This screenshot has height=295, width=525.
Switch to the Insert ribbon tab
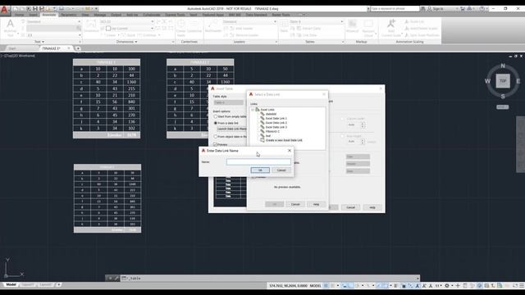click(x=33, y=15)
